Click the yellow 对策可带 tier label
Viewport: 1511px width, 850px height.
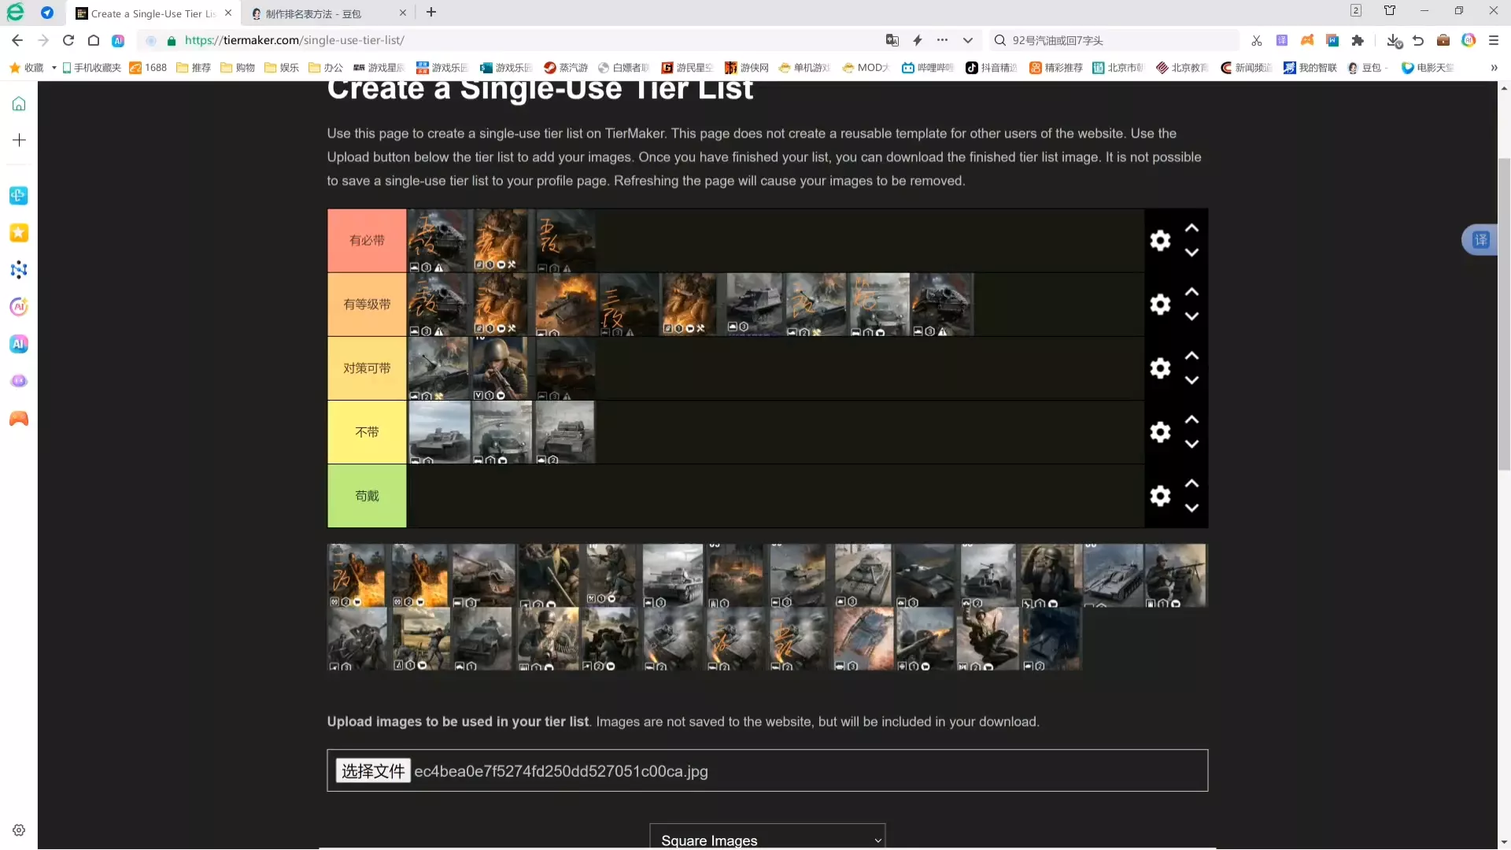point(367,368)
